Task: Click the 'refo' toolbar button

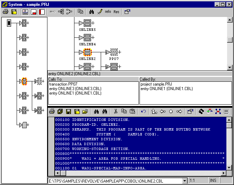Action: pyautogui.click(x=108, y=12)
